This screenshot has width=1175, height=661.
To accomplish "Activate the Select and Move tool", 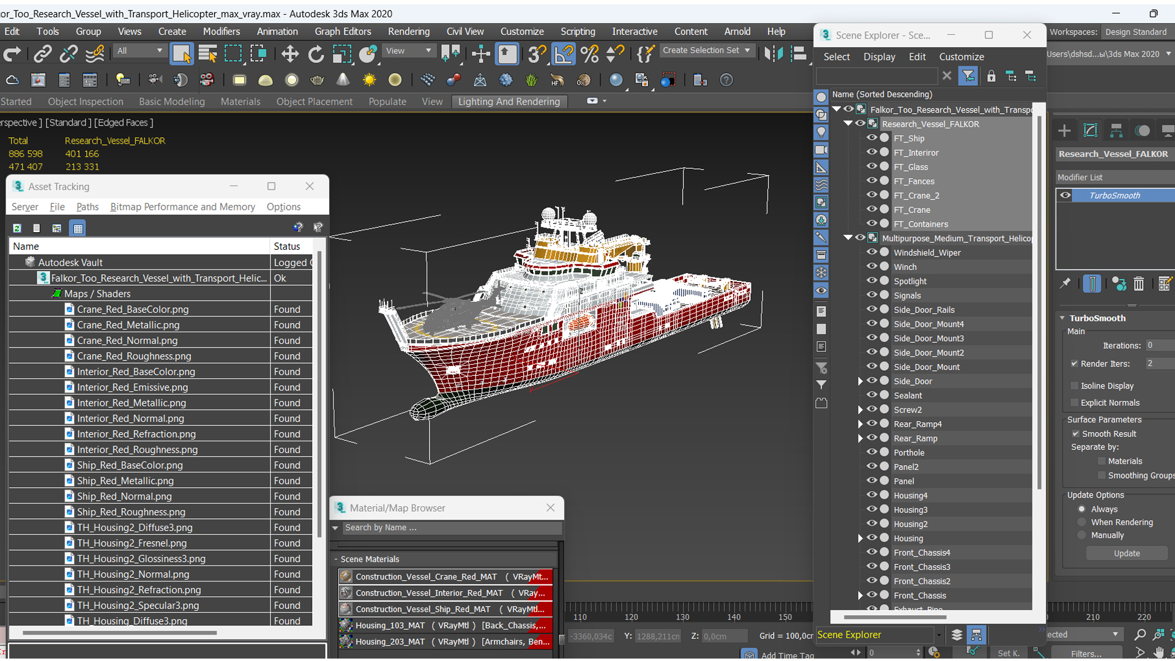I will pyautogui.click(x=289, y=54).
